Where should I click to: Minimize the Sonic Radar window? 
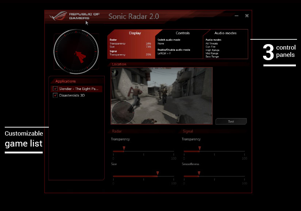coord(237,16)
